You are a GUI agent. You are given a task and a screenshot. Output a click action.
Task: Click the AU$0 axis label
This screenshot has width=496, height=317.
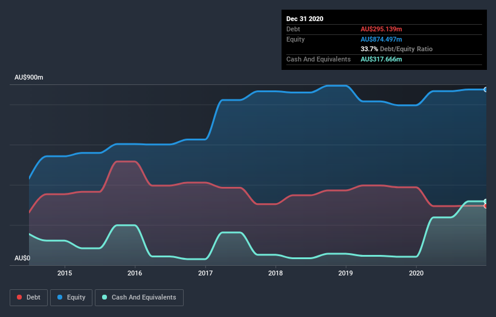22,258
